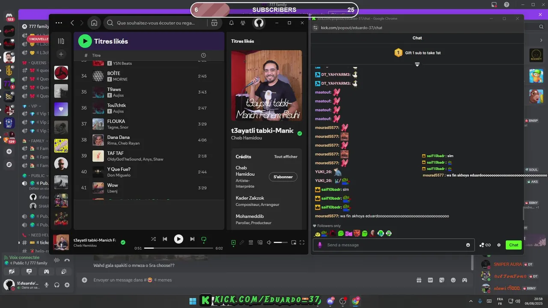Open the Cheb Hamidou album cover image
Image resolution: width=548 pixels, height=308 pixels.
[266, 86]
